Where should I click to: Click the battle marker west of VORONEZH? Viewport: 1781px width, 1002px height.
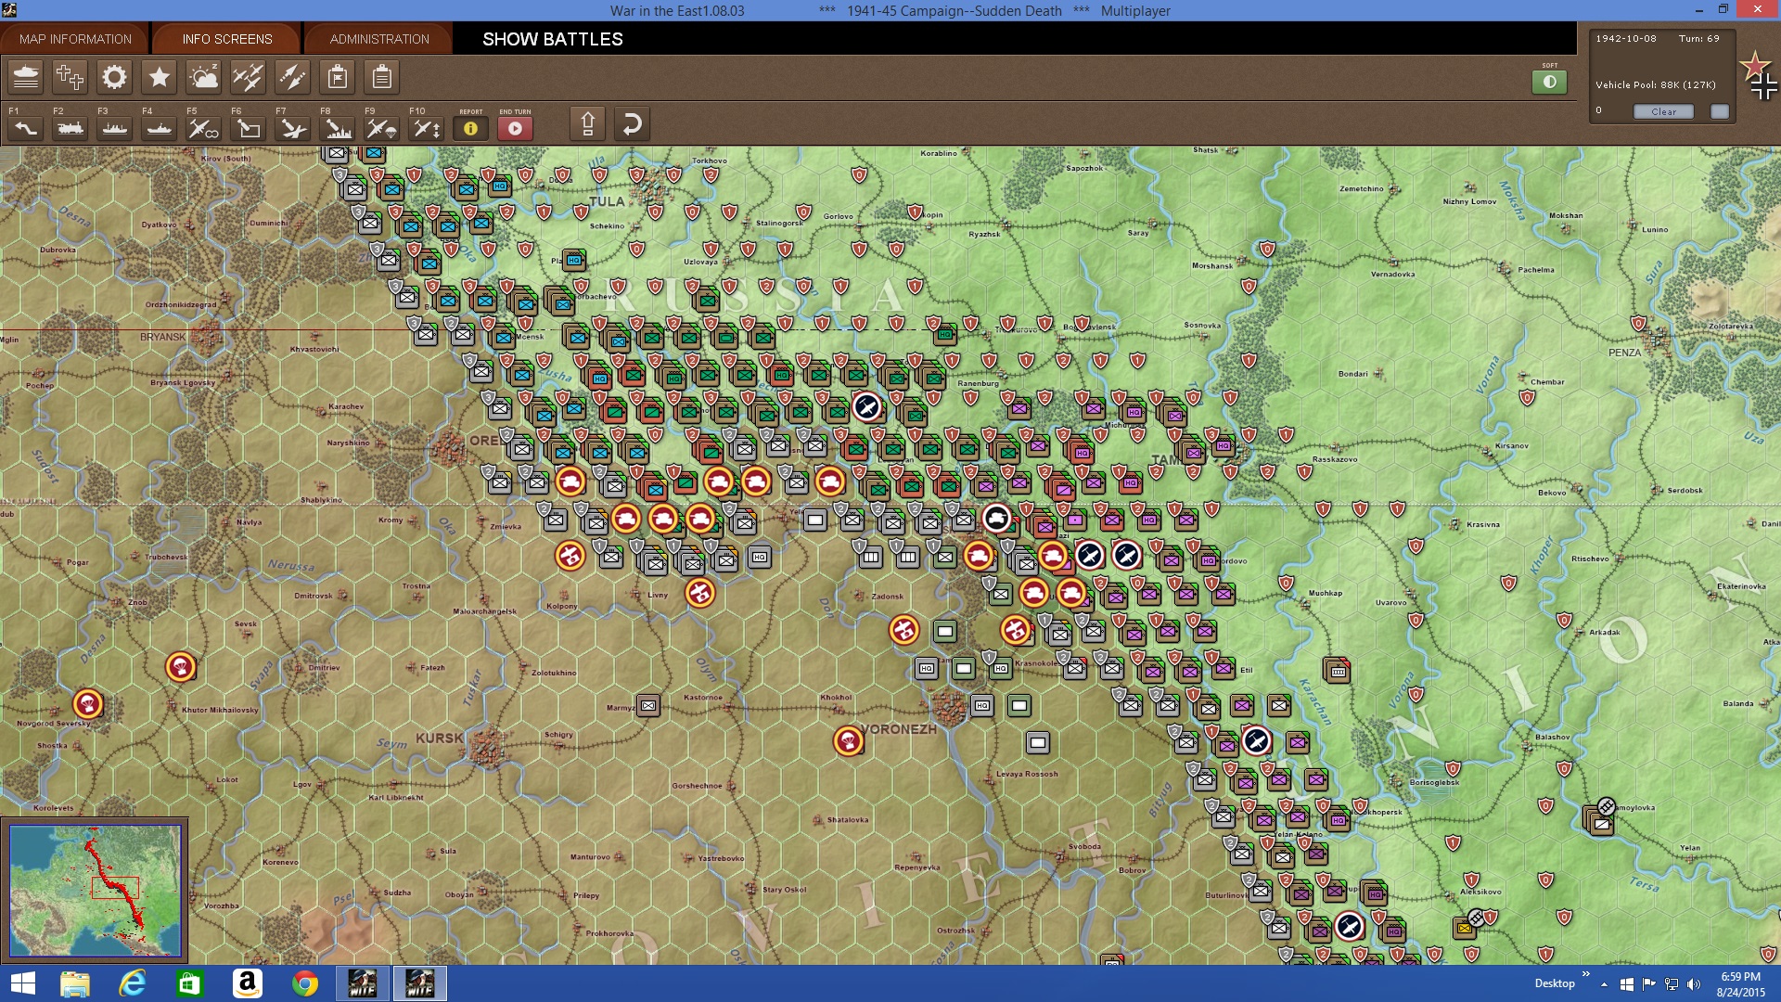[849, 740]
